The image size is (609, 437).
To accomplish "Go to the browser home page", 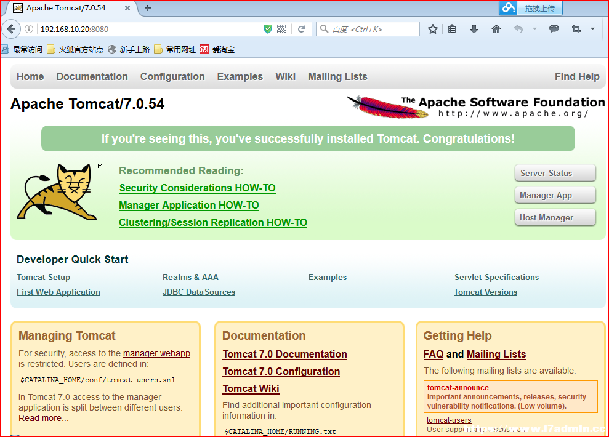I will click(x=496, y=29).
